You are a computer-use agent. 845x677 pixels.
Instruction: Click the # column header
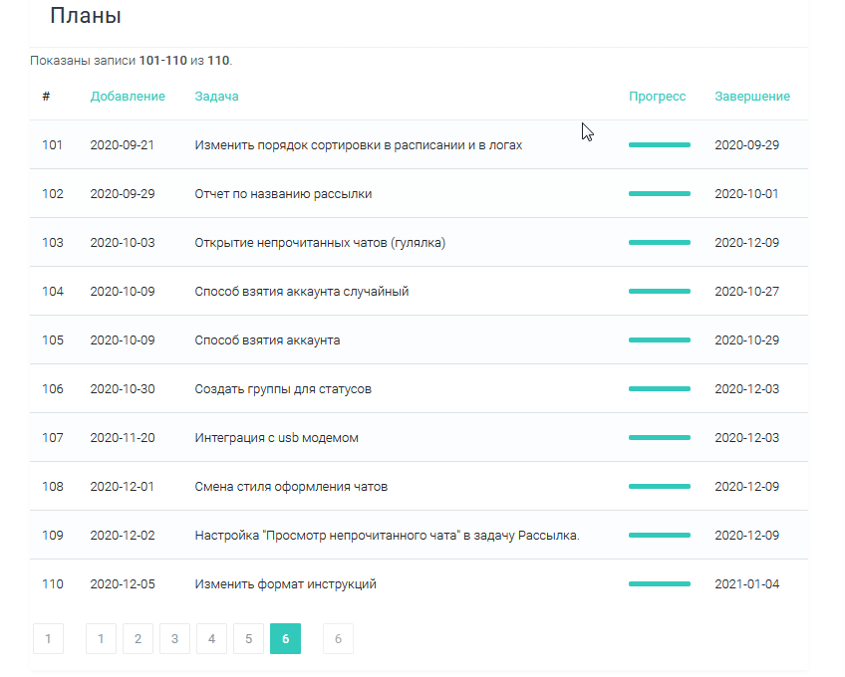(46, 97)
